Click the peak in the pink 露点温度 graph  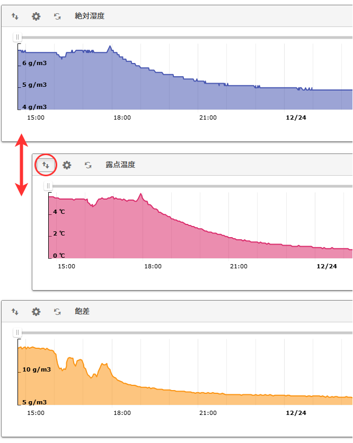141,195
